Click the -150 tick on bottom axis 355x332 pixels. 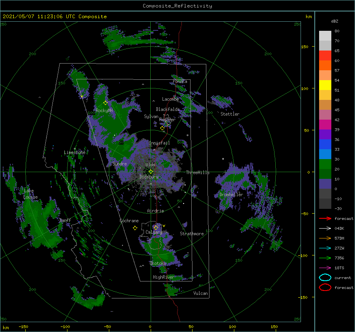point(23,326)
